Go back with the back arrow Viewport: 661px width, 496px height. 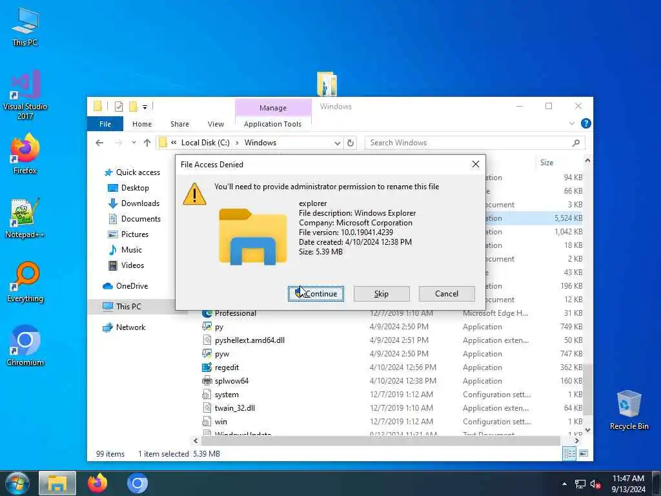[99, 143]
